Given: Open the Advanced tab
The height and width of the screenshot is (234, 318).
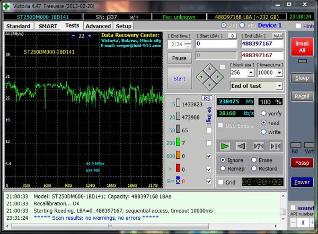Looking at the screenshot, I should (98, 26).
